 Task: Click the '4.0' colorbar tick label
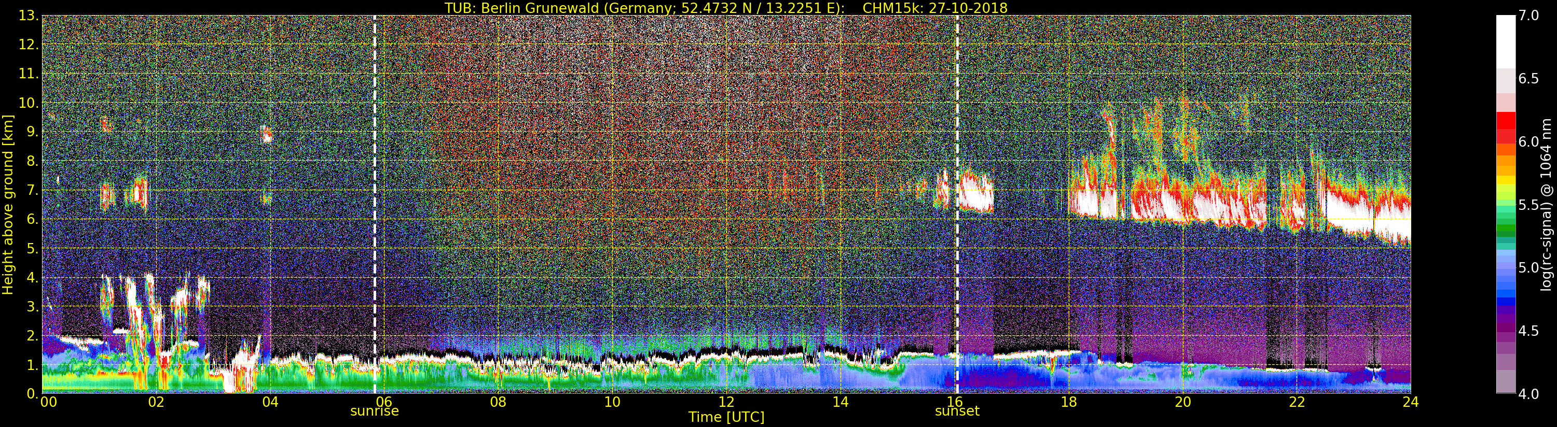tap(1528, 394)
